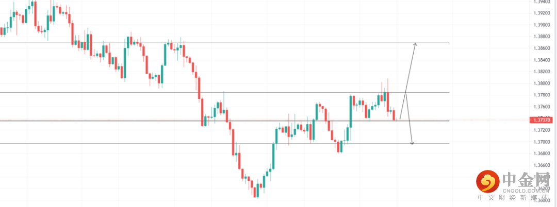The image size is (557, 207).
Task: Click the 1.39400 label at axis top
Action: tap(541, 2)
